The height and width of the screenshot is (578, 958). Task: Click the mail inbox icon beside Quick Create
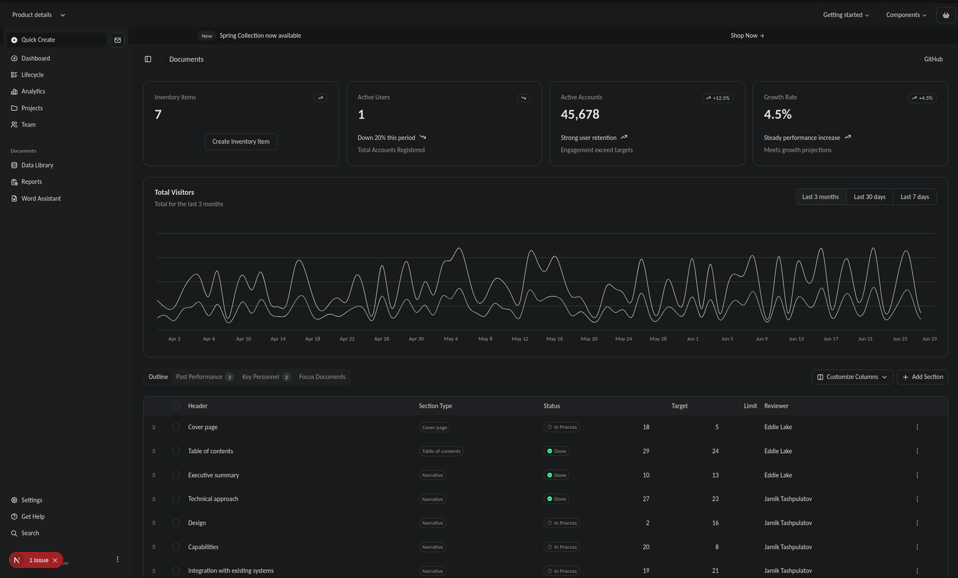[x=117, y=40]
